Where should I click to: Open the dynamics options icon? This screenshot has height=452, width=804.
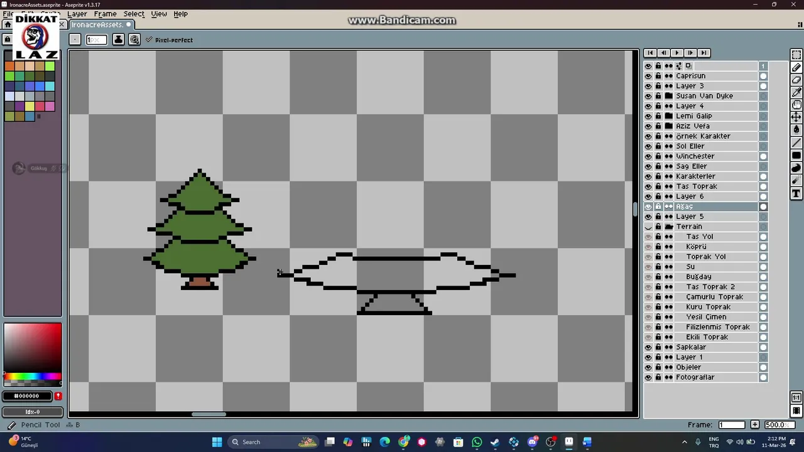(134, 40)
